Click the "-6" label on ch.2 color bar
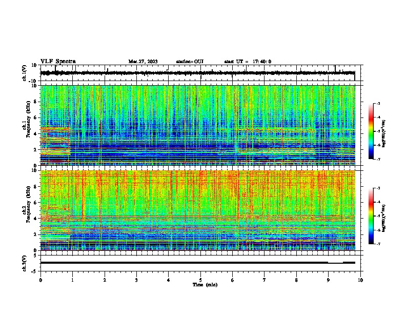 pyautogui.click(x=378, y=230)
